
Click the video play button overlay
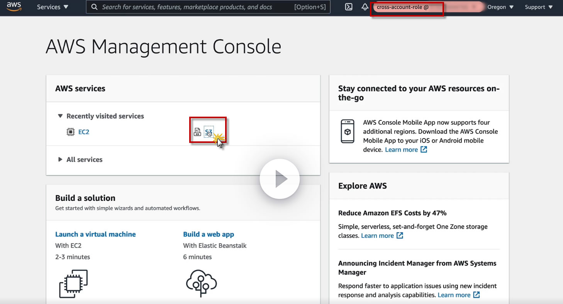[280, 179]
